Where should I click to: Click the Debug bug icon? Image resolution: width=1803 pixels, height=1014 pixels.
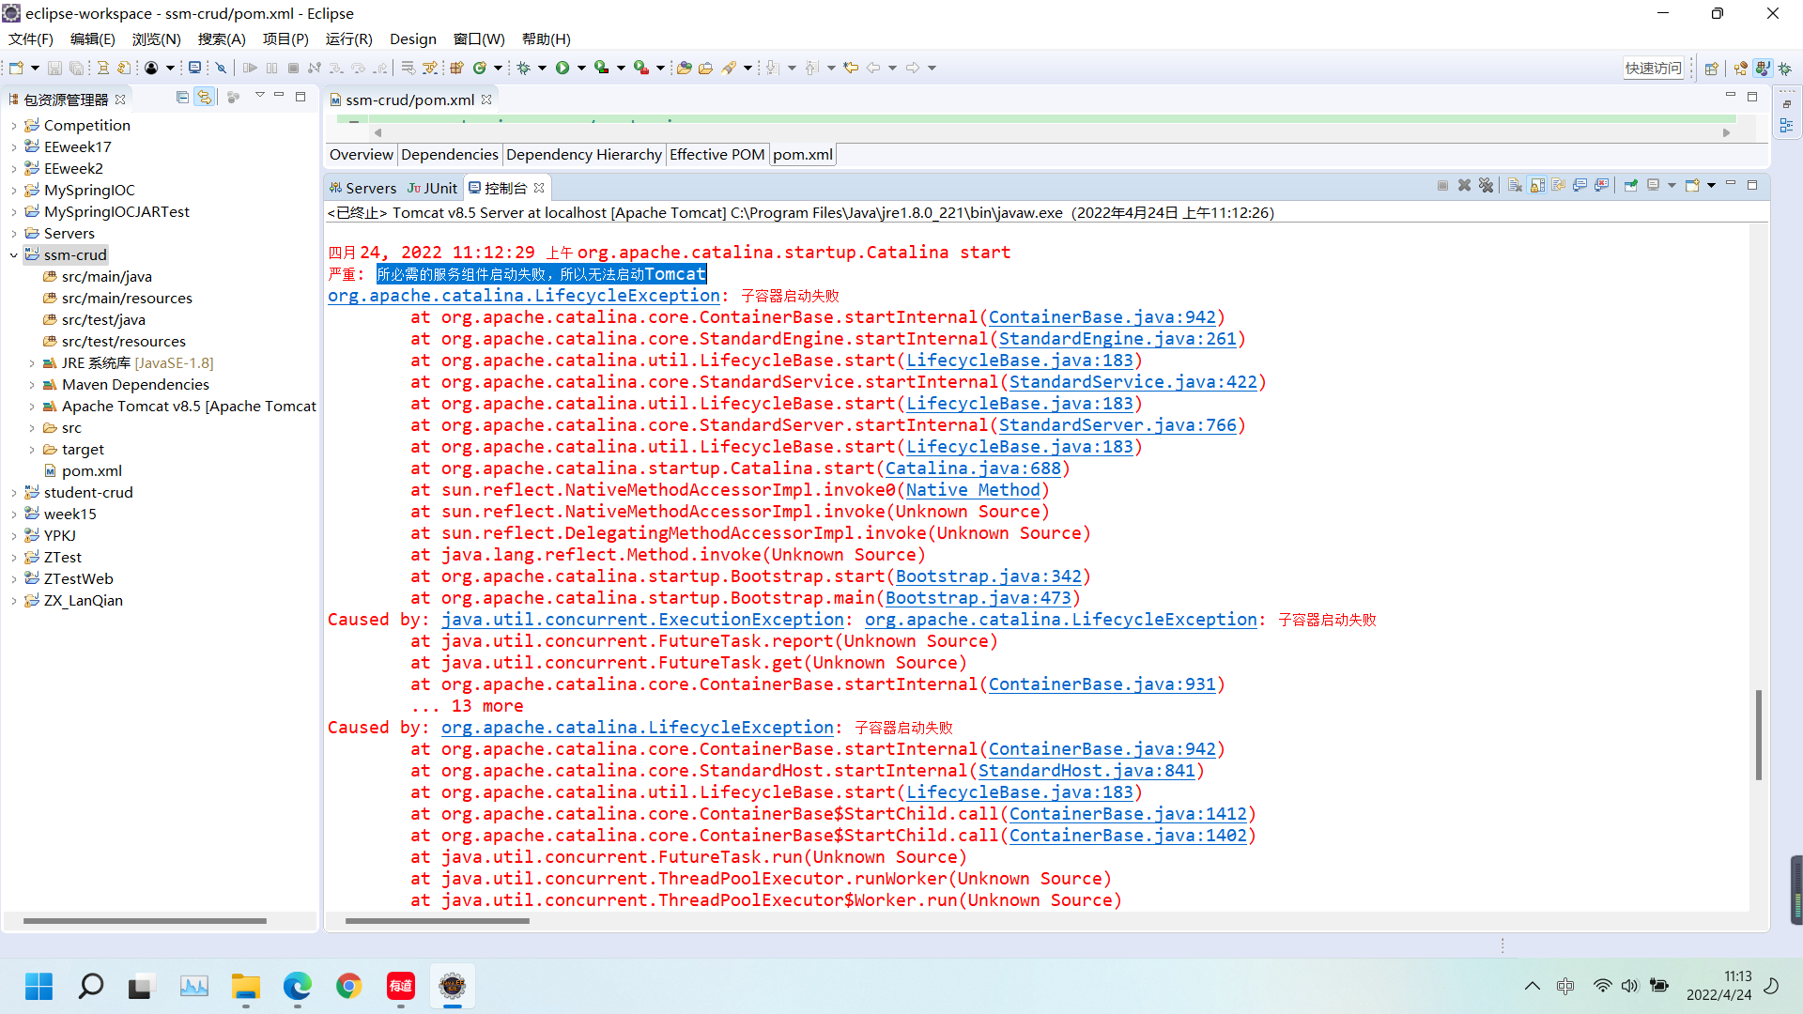tap(524, 68)
